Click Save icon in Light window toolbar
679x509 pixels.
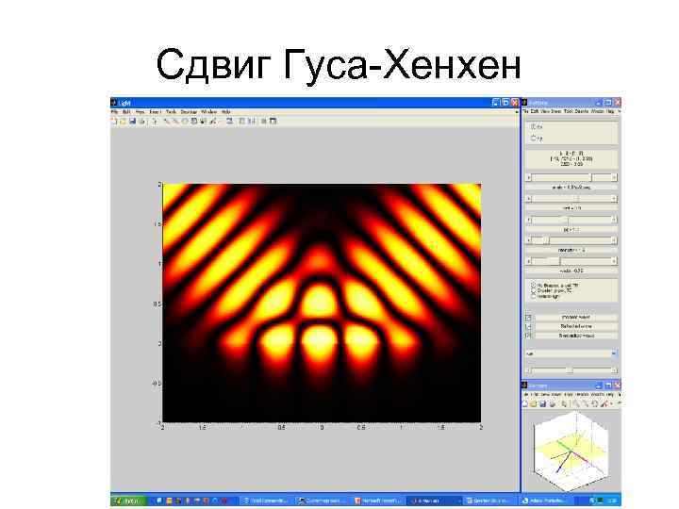tap(133, 122)
